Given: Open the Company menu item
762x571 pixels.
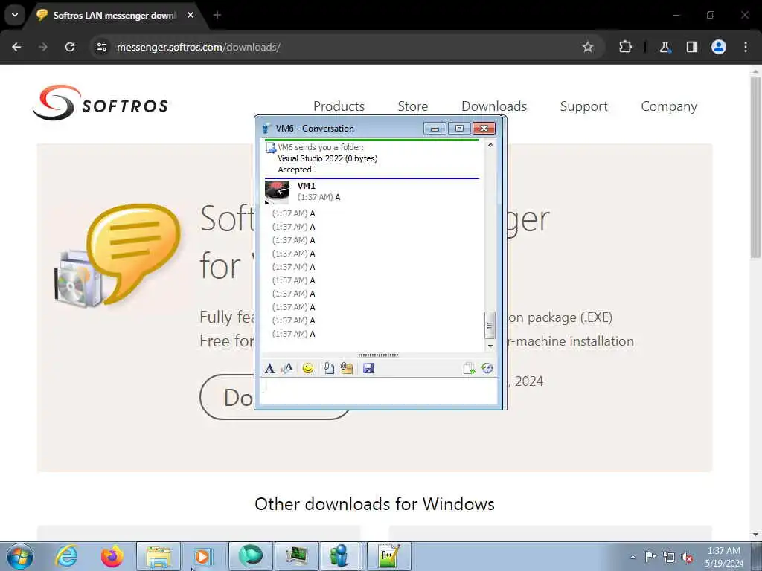Looking at the screenshot, I should [x=669, y=106].
